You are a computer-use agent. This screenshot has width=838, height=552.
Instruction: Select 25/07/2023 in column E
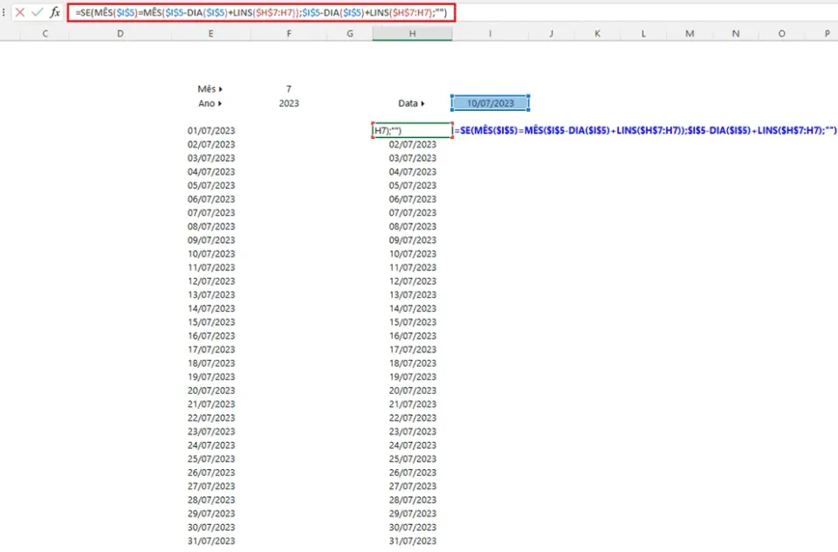pyautogui.click(x=211, y=459)
